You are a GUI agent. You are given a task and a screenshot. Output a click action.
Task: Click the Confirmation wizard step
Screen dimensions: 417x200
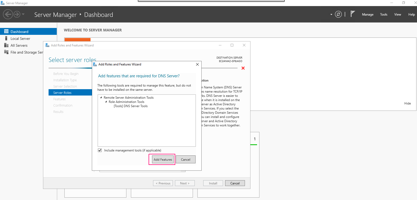(63, 105)
